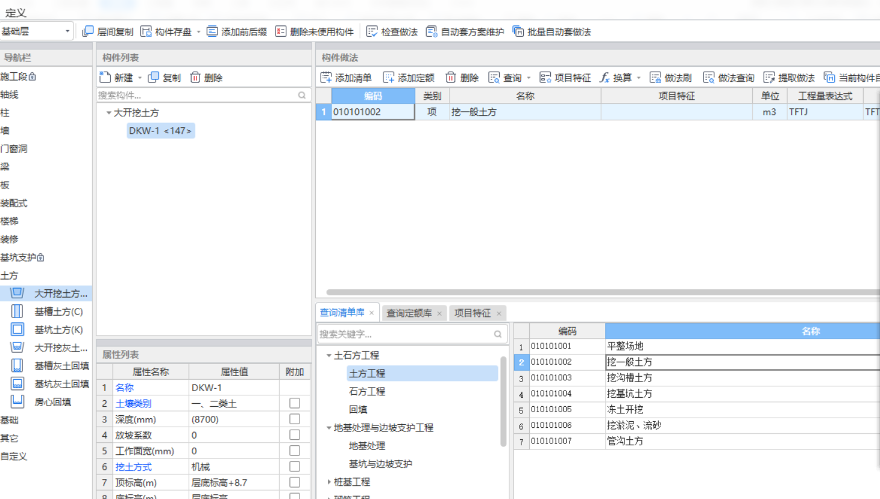Toggle 附加 checkbox for 挖土方式
This screenshot has height=499, width=880.
(295, 466)
